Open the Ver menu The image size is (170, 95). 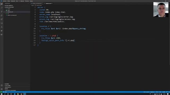point(17,1)
